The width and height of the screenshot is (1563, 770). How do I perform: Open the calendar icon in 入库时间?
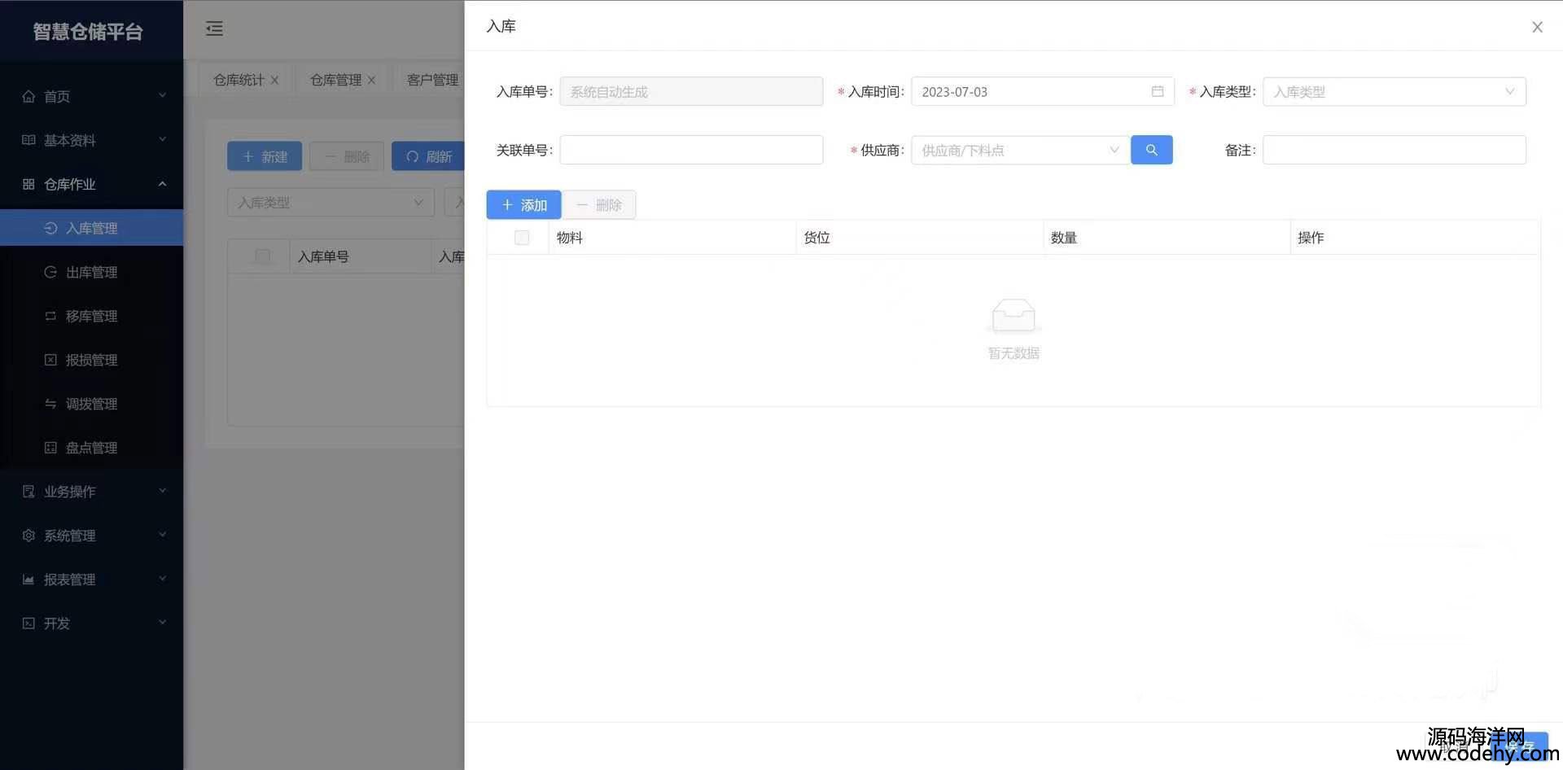pyautogui.click(x=1158, y=91)
